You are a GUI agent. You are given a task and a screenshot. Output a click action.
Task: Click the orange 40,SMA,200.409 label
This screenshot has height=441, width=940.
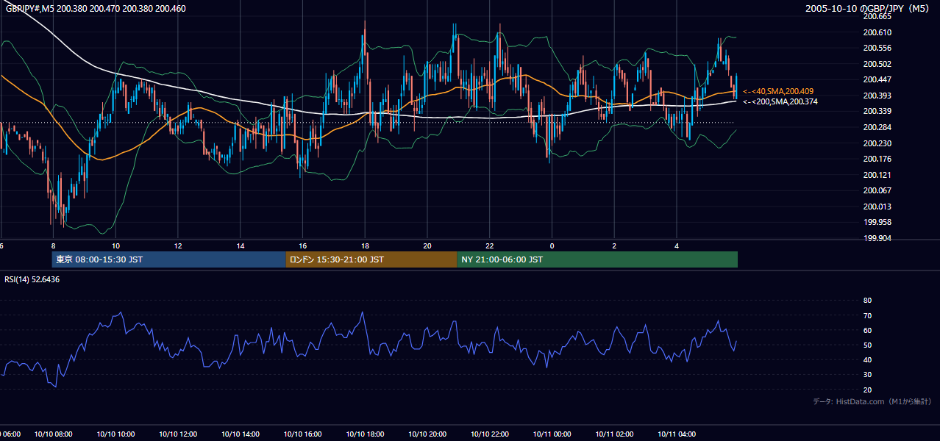tap(777, 91)
